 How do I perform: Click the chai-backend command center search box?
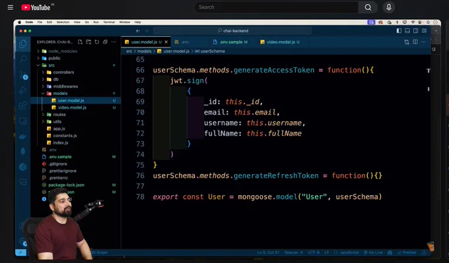coord(232,30)
